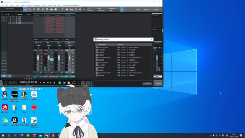
Task: Open Inserts dropdown arrow on channel 1
Action: [41, 15]
